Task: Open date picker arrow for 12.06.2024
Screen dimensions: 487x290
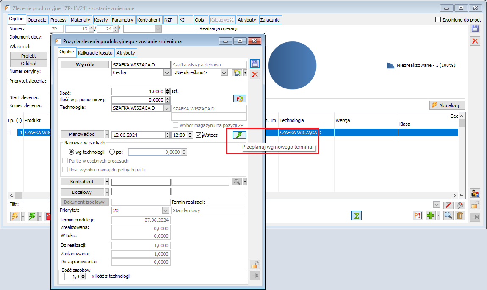Action: point(167,135)
